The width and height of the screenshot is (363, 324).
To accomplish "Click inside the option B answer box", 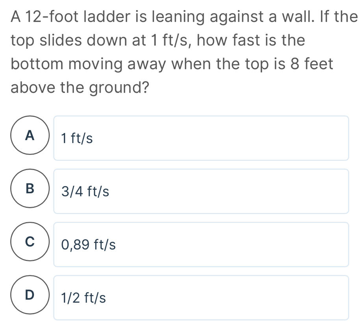I will [201, 191].
